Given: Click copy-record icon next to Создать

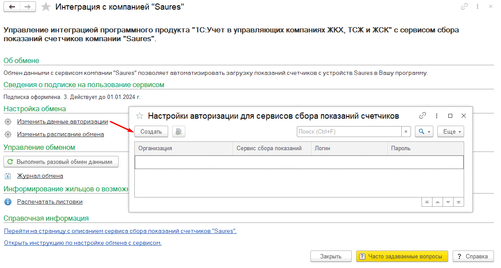Looking at the screenshot, I should tap(179, 132).
